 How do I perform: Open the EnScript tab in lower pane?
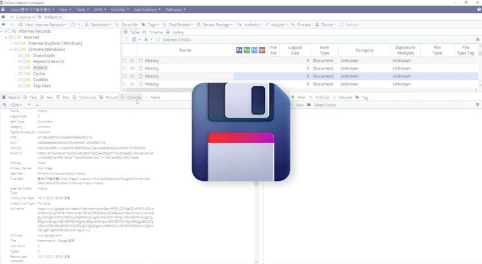pos(320,97)
